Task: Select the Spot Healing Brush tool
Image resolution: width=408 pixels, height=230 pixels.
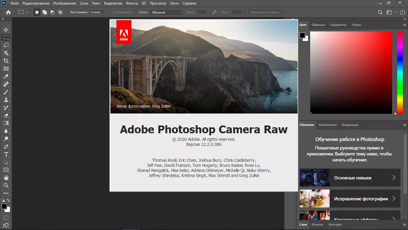Action: [6, 84]
